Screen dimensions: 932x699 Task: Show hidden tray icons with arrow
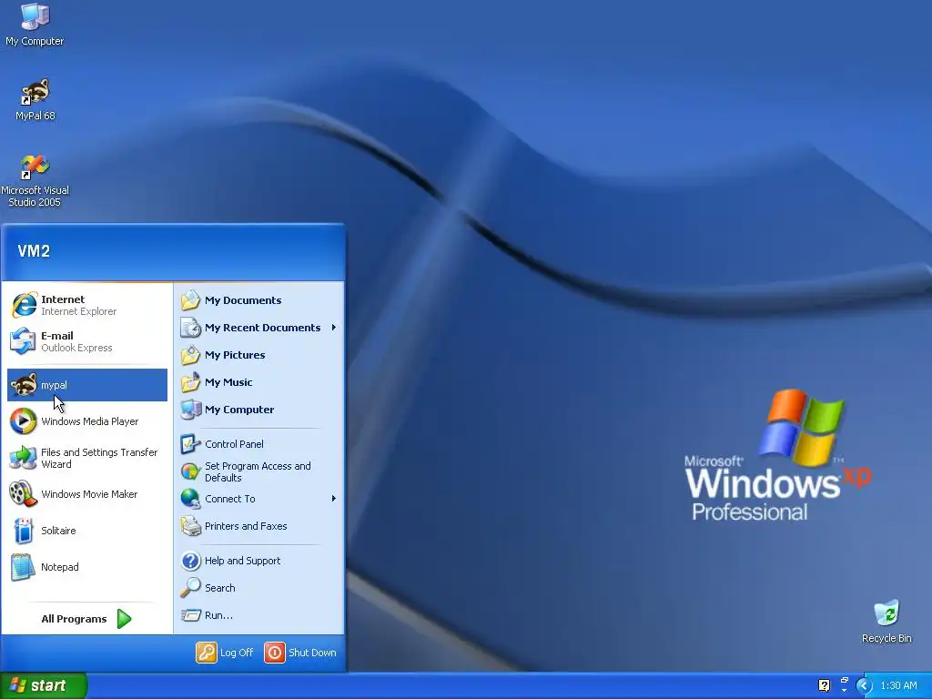pyautogui.click(x=864, y=686)
